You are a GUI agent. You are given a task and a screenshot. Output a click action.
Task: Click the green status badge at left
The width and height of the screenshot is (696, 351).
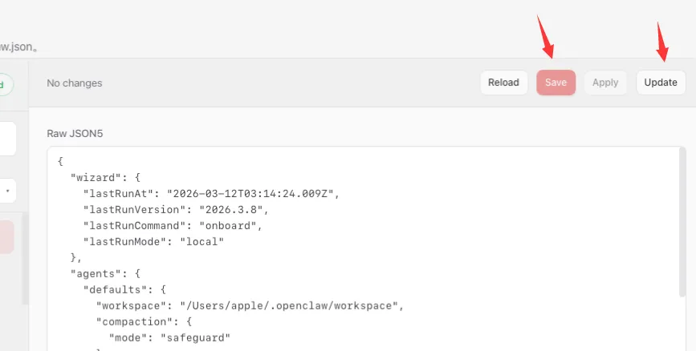coord(6,84)
